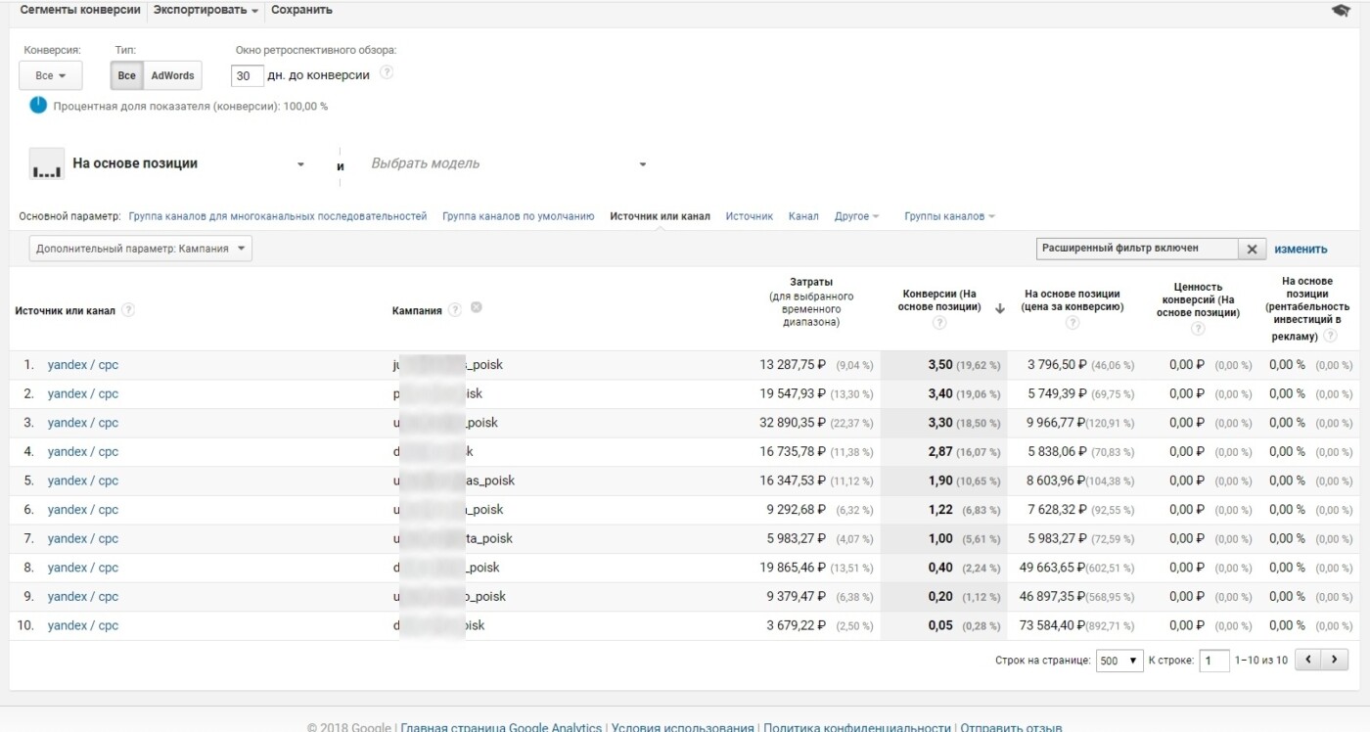Clear the advanced filter with X button
This screenshot has height=732, width=1370.
pos(1252,249)
